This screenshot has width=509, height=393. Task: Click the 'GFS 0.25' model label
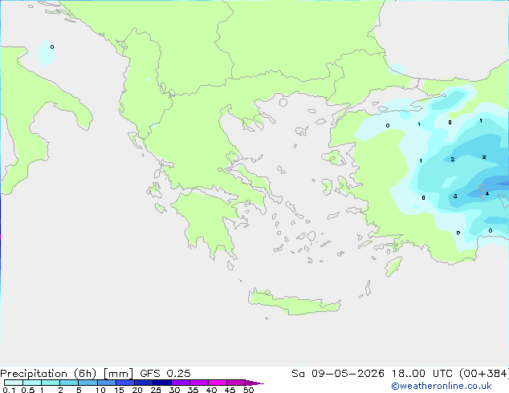165,374
